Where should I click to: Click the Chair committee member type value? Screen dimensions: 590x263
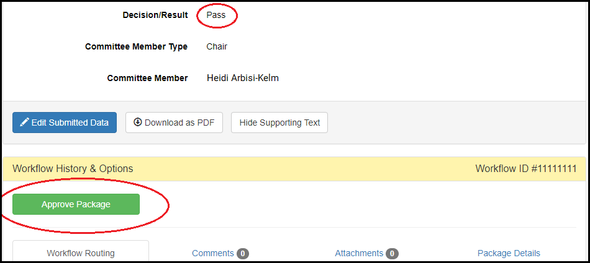[217, 46]
